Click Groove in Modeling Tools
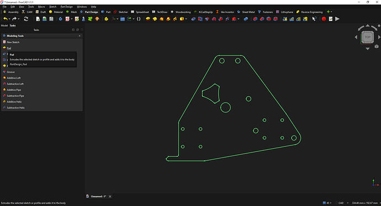The width and height of the screenshot is (381, 206). pyautogui.click(x=10, y=72)
